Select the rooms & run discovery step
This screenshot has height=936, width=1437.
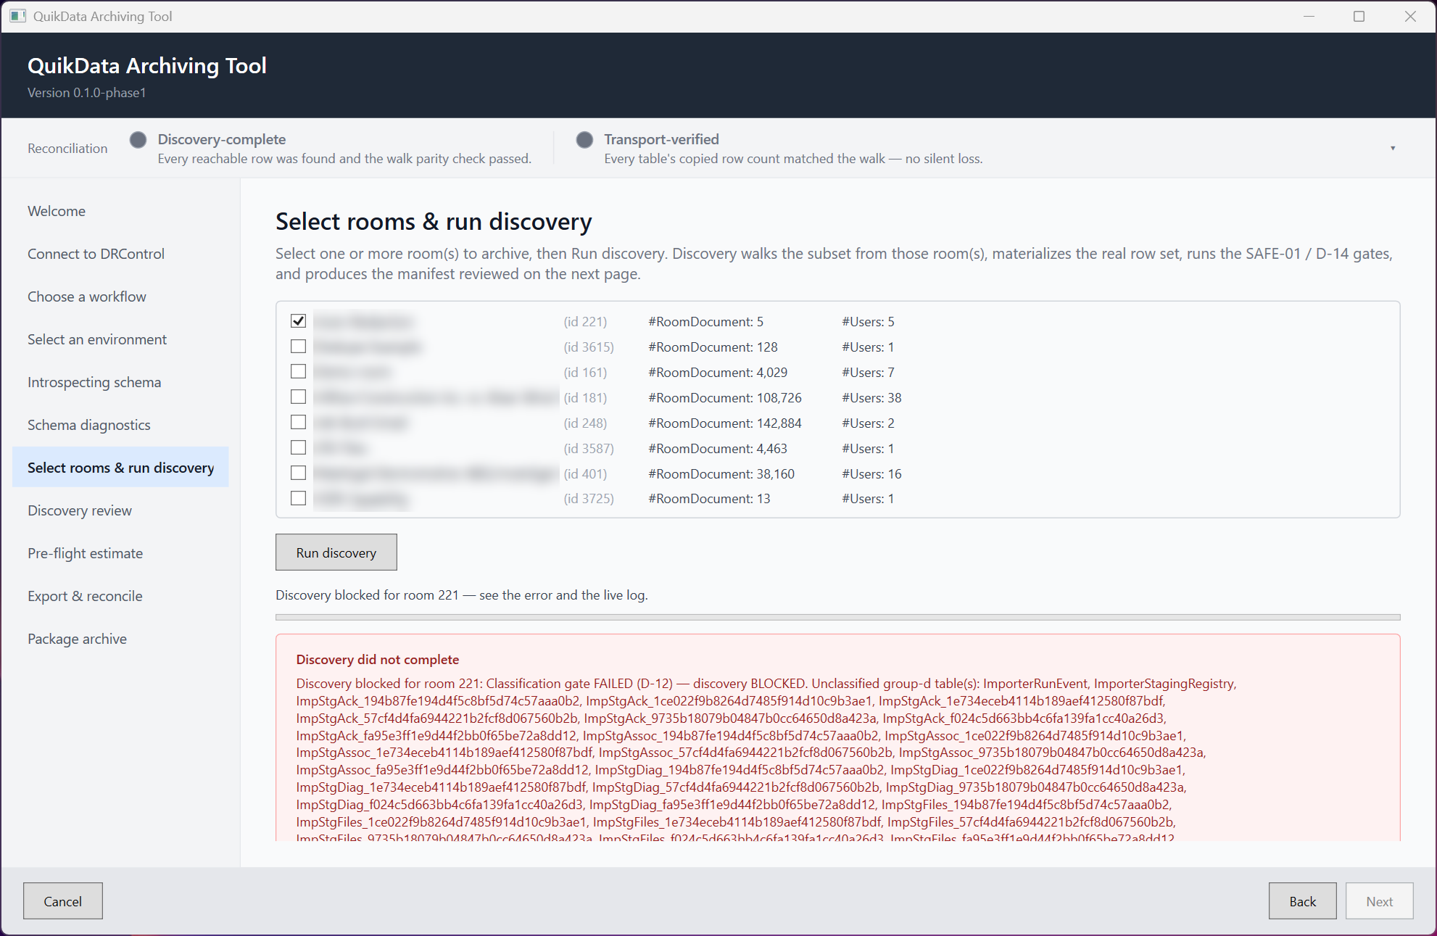click(120, 468)
